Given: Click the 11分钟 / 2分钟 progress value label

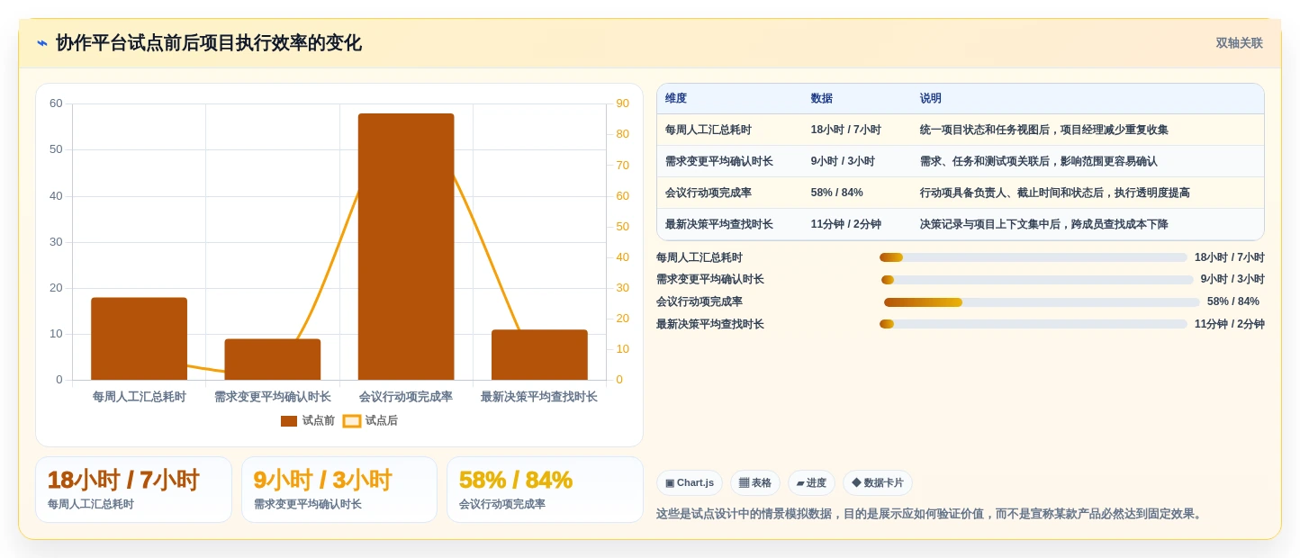Looking at the screenshot, I should coord(1230,324).
